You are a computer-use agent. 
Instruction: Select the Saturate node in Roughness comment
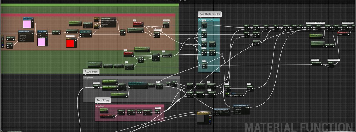pyautogui.click(x=151, y=85)
